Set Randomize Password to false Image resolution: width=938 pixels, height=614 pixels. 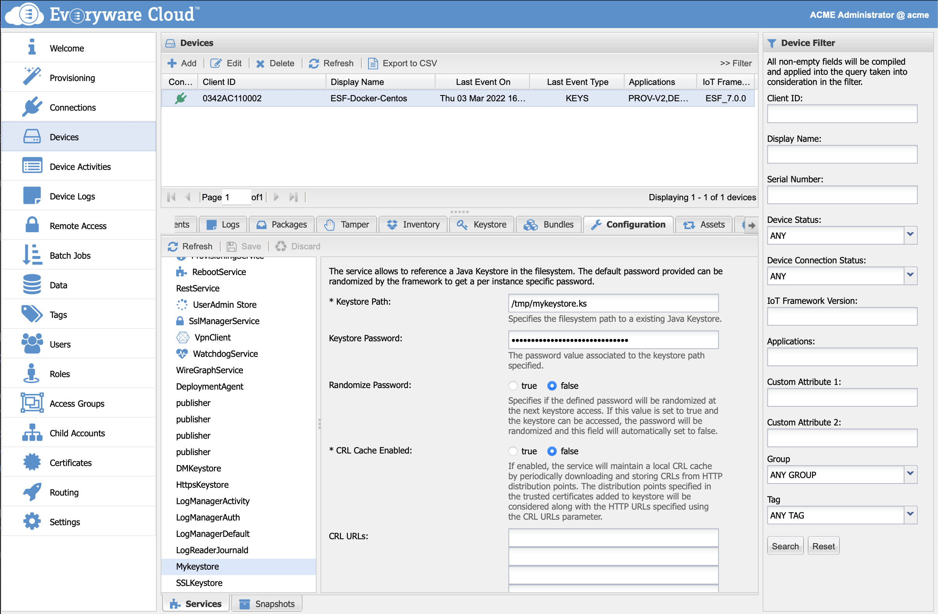(552, 386)
